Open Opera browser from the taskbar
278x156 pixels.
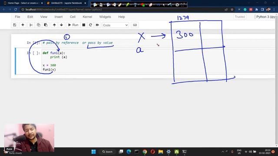(x=152, y=152)
